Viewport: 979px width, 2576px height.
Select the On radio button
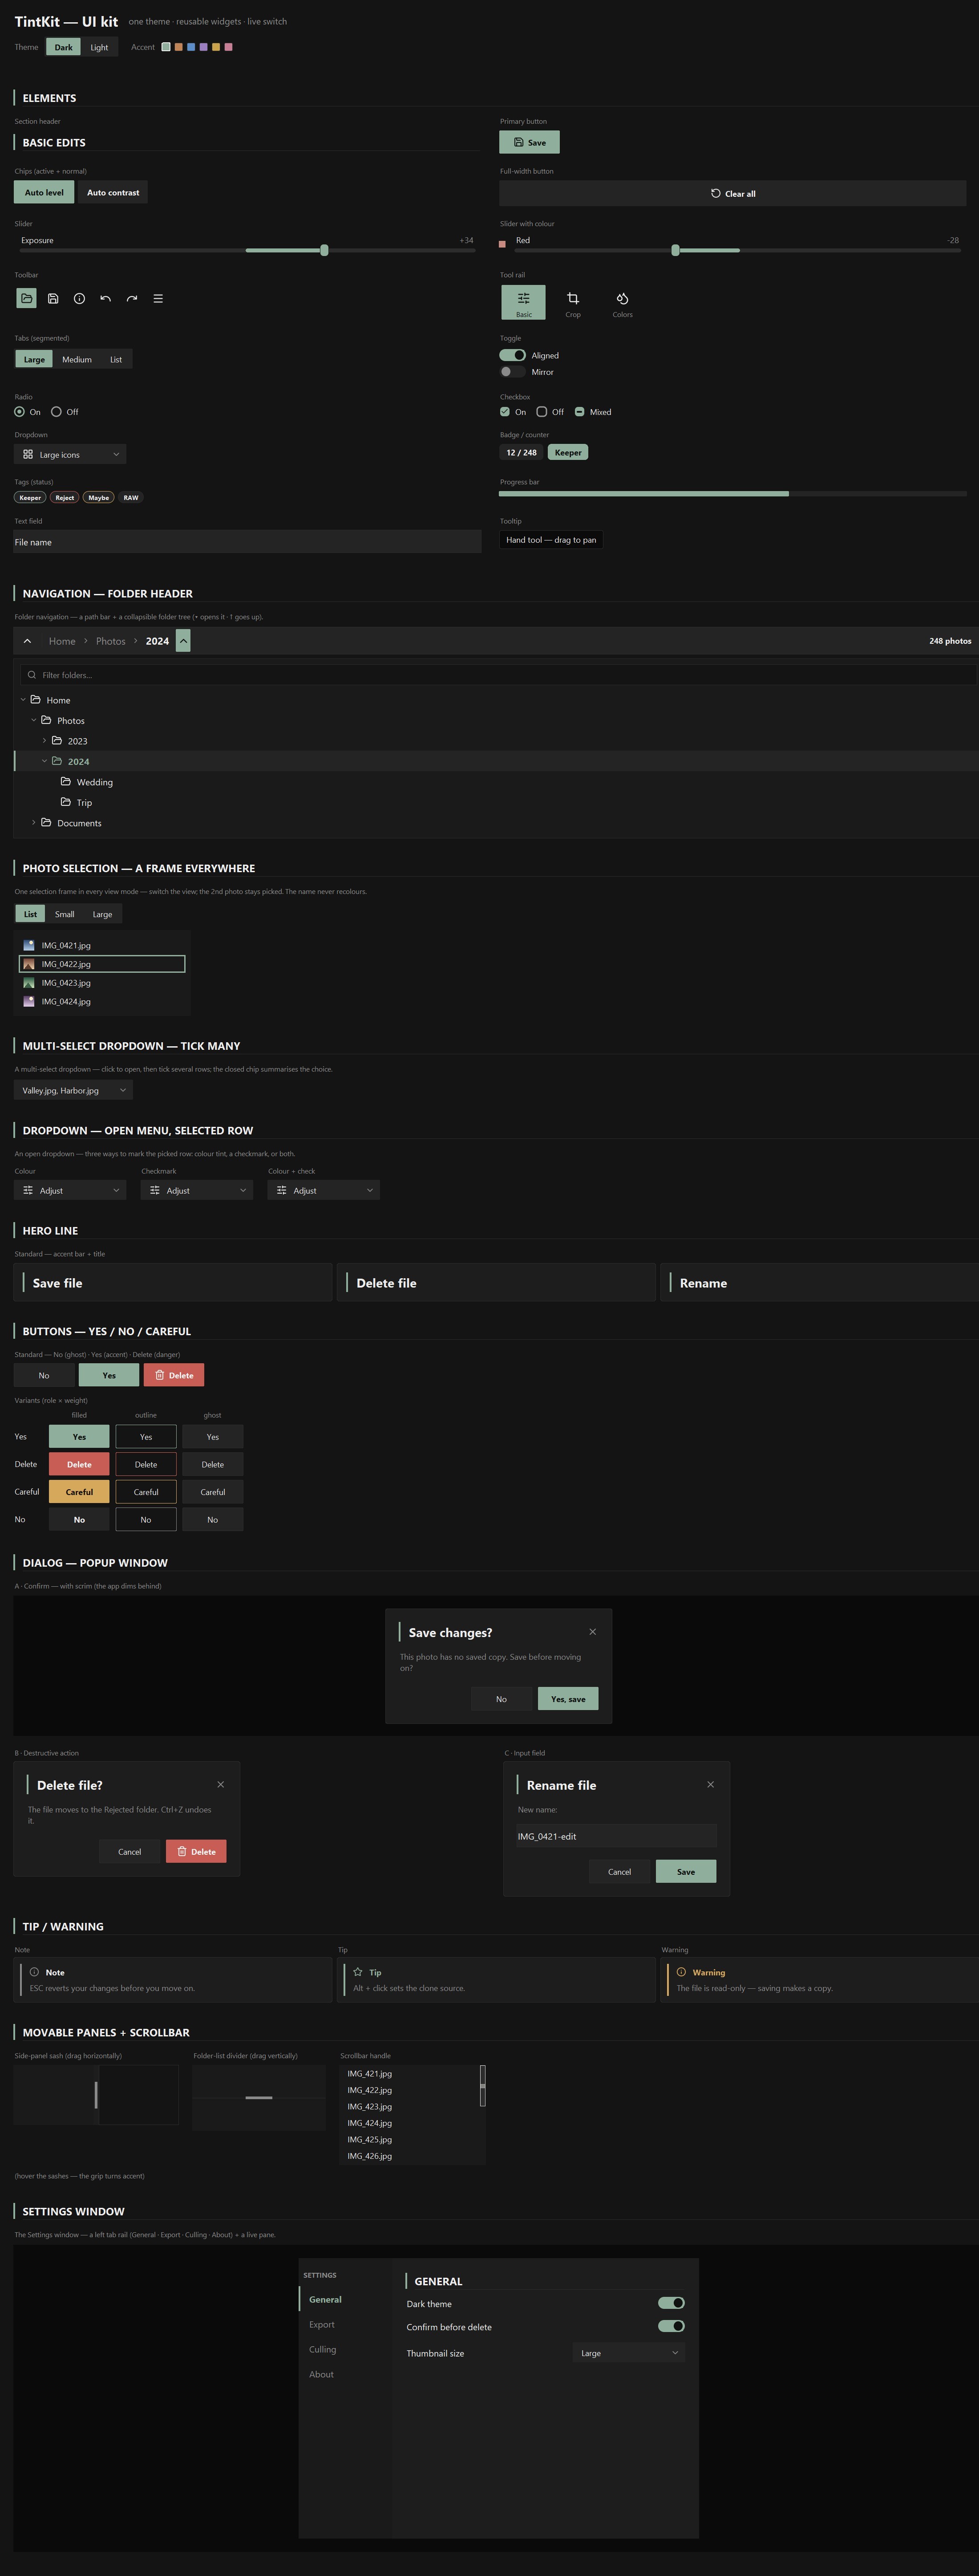tap(19, 412)
